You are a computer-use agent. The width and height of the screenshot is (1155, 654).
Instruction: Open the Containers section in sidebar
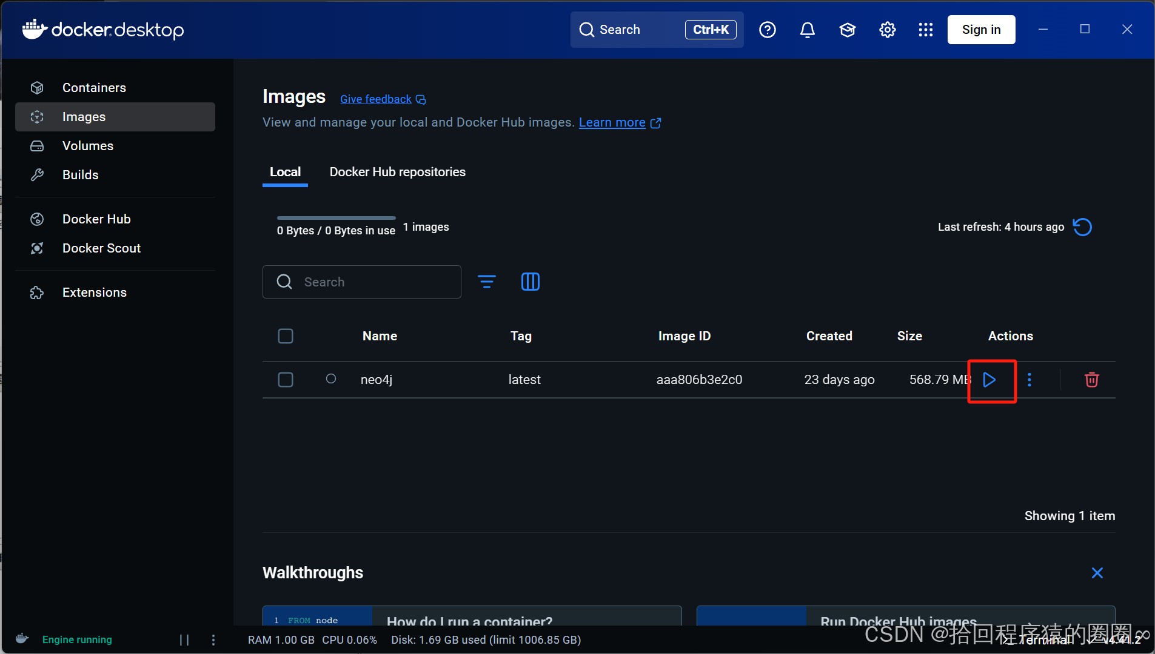tap(115, 88)
